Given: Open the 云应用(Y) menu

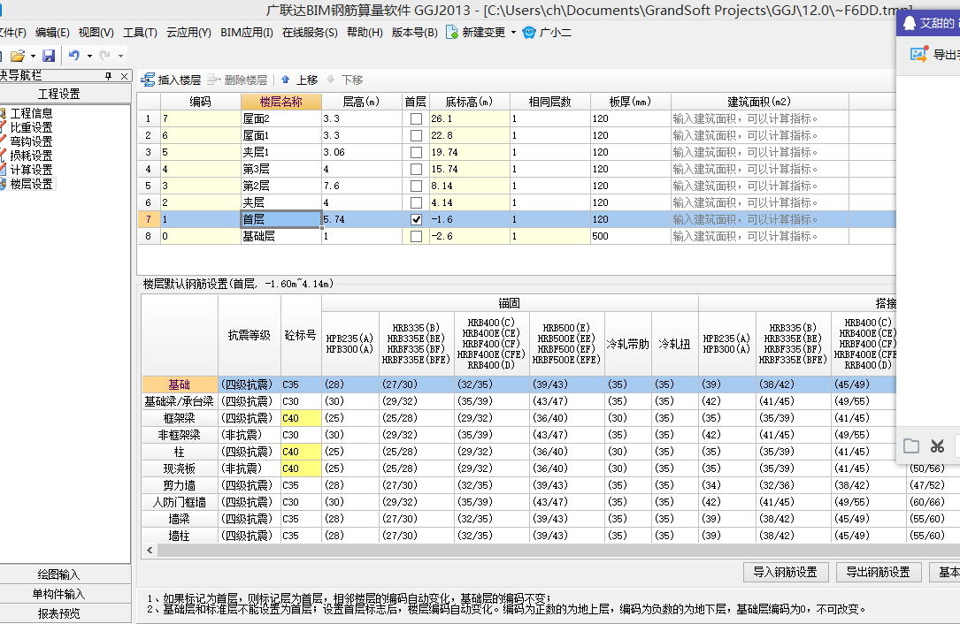Looking at the screenshot, I should point(188,33).
